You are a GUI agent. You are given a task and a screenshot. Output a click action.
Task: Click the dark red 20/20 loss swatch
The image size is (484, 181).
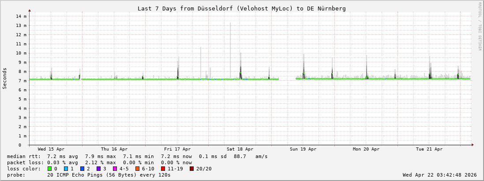click(191, 169)
